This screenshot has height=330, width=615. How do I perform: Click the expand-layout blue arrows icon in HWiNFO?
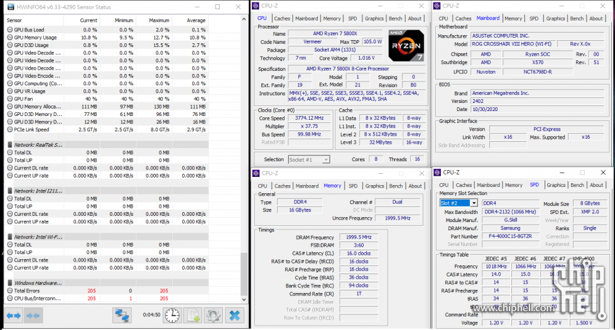pos(14,316)
